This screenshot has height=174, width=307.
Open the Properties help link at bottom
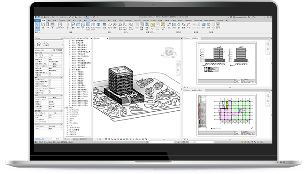pos(39,138)
